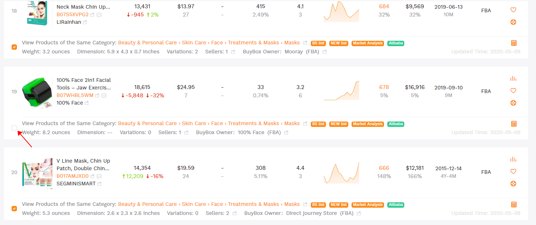Viewport: 536px width, 225px height.
Task: Click NEW list badge for product 20
Action: [x=339, y=204]
